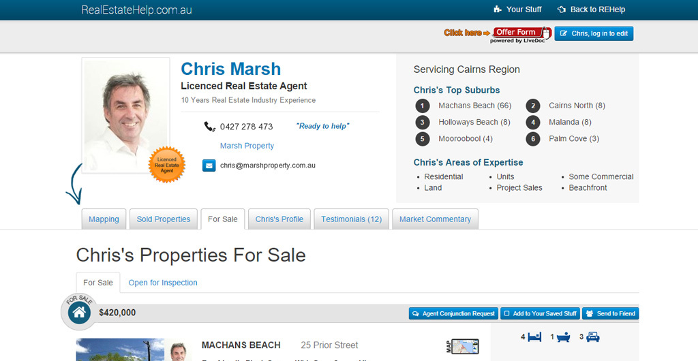Open the Market Commentary tab
698x361 pixels.
435,219
